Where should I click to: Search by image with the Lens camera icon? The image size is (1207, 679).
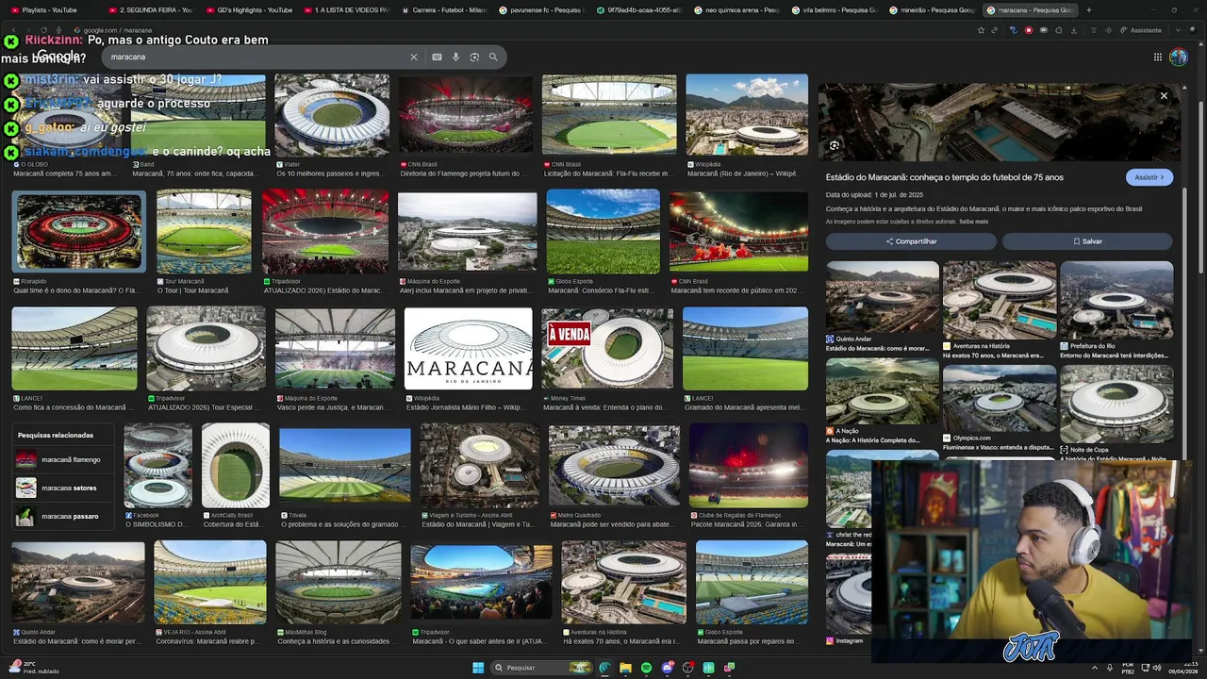tap(474, 57)
